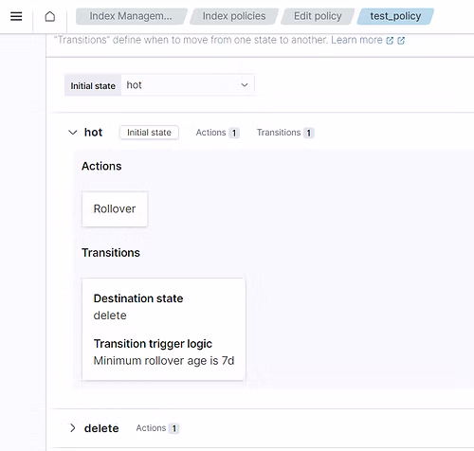Click the 'delete' state heading
This screenshot has height=451, width=474.
coord(101,428)
